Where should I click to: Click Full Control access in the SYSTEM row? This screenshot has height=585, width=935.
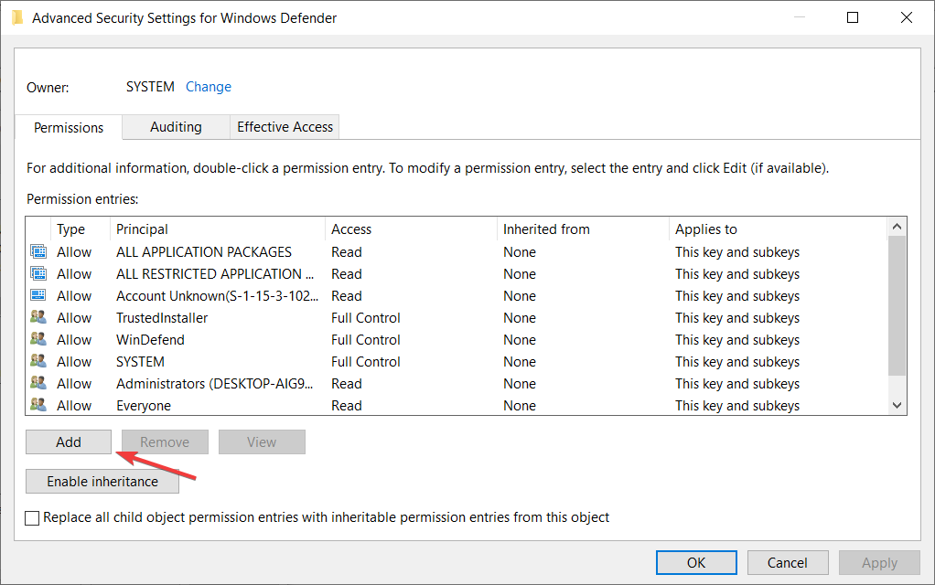pyautogui.click(x=366, y=362)
